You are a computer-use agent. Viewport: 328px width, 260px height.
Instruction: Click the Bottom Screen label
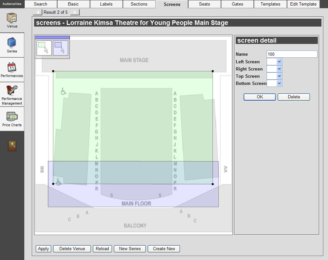(251, 83)
